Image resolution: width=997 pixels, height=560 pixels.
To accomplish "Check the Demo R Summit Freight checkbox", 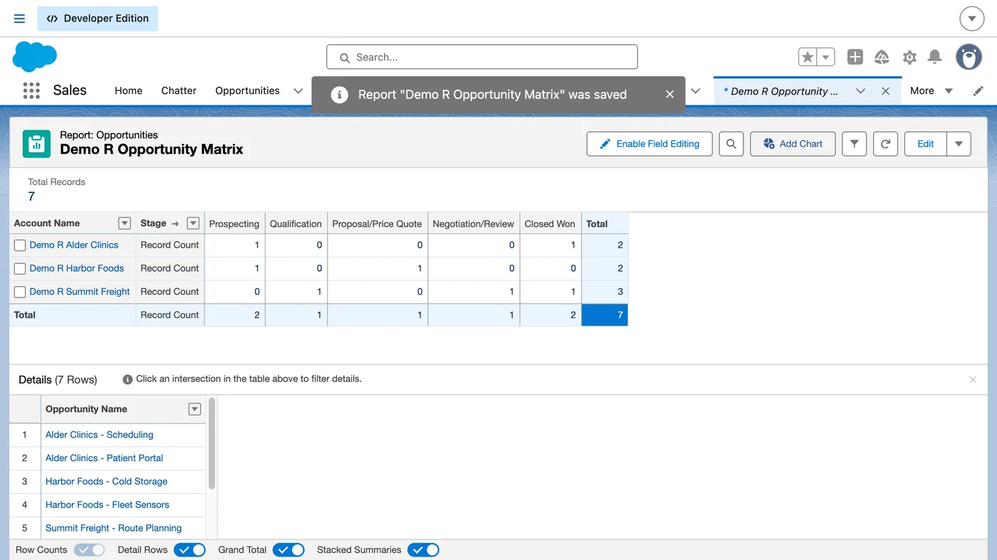I will pos(20,292).
